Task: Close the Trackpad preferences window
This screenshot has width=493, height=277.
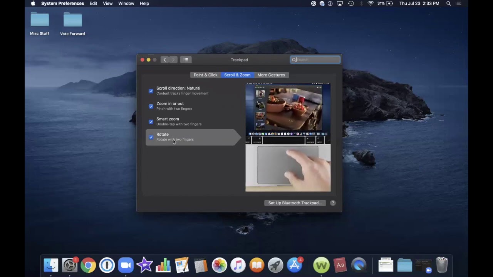Action: (142, 60)
